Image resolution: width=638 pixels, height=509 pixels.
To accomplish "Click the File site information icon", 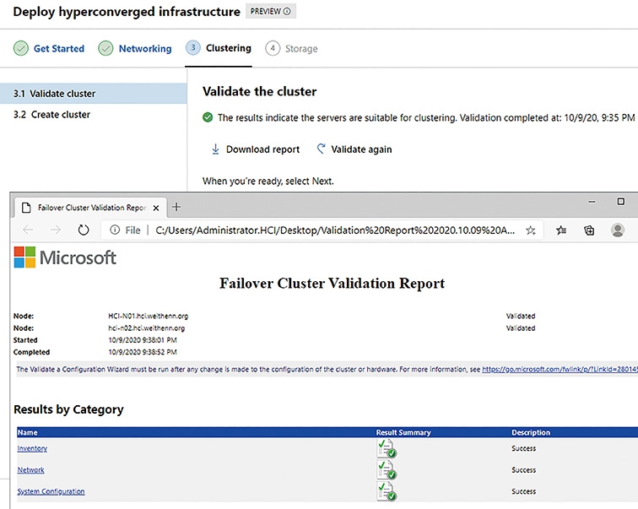I will point(115,230).
